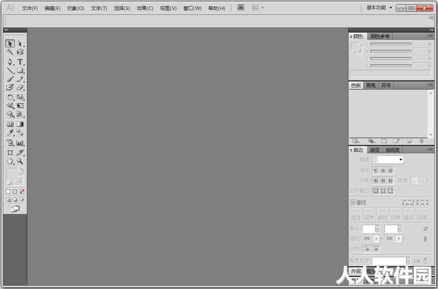438x289 pixels.
Task: Switch to the 透明度 tab
Action: [392, 150]
